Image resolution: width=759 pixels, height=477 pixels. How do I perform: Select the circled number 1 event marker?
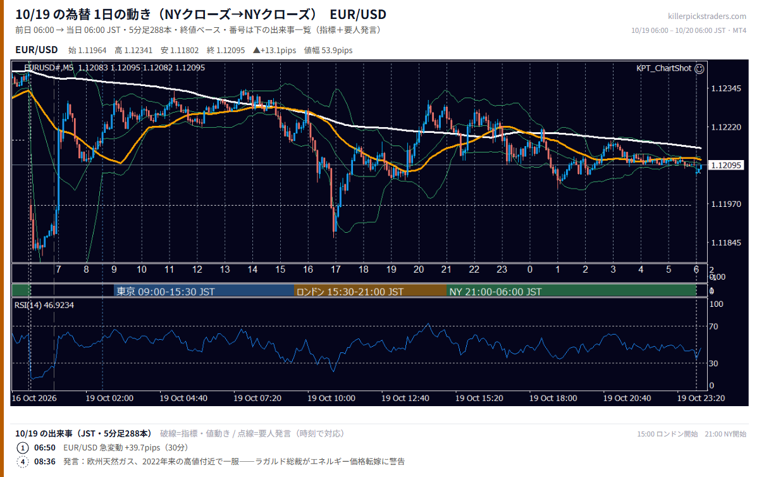23,448
